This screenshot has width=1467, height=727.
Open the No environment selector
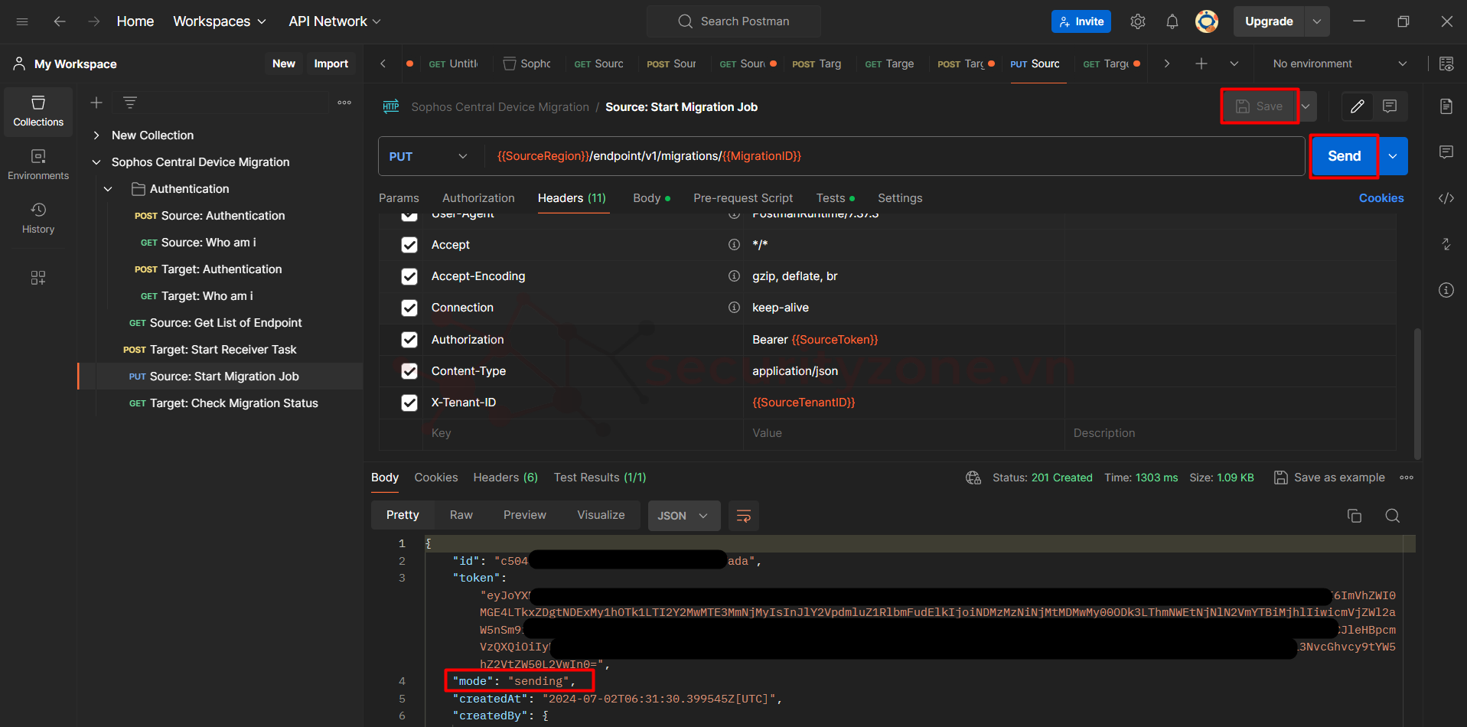click(1339, 64)
